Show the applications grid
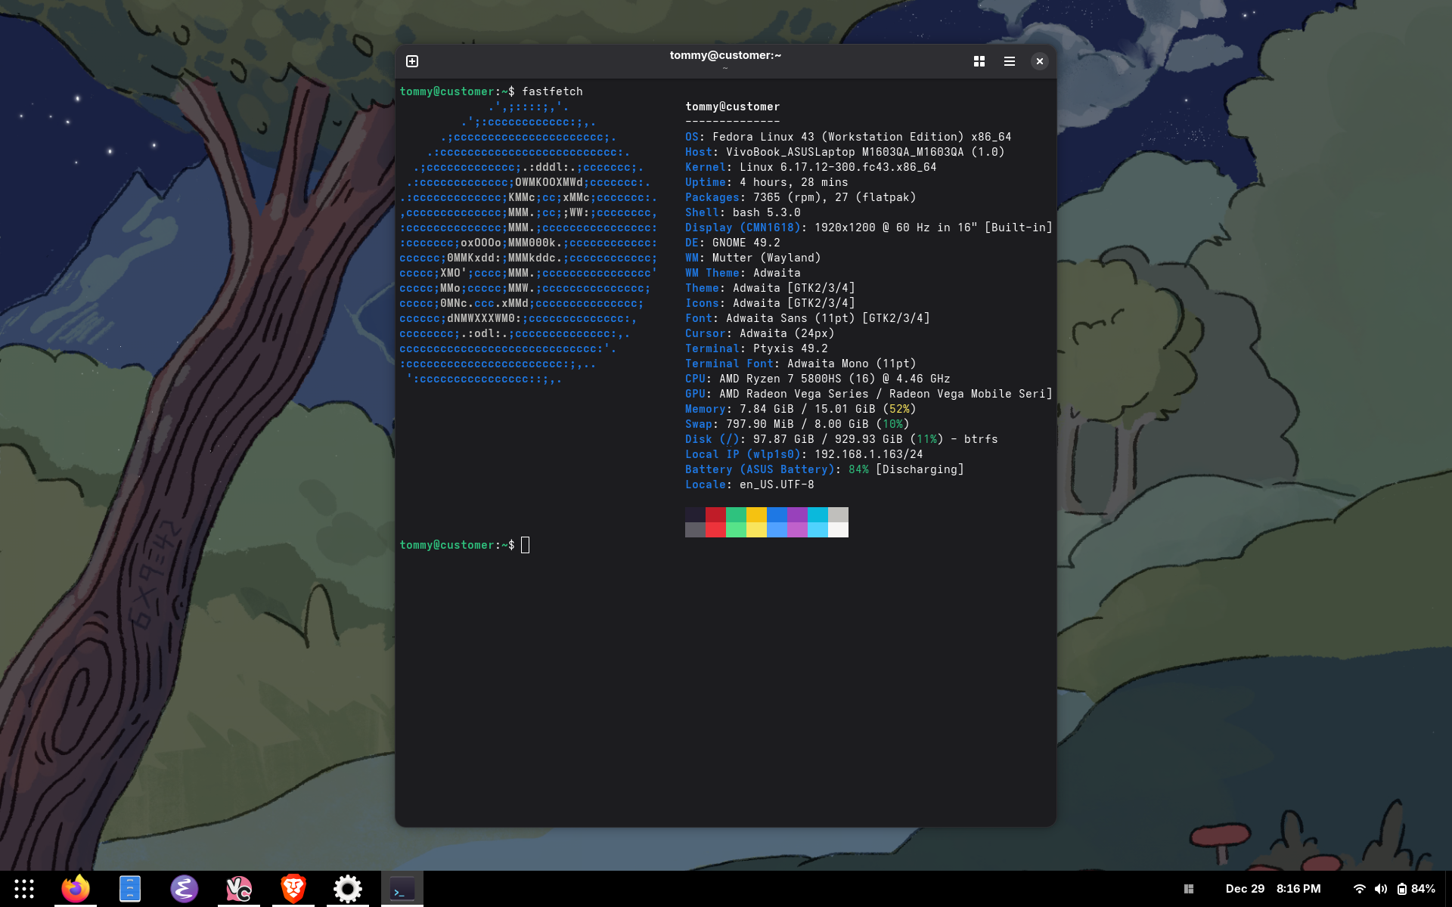 [x=24, y=889]
